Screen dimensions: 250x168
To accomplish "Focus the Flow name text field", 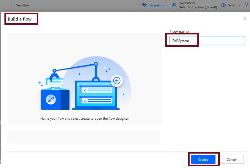I will click(x=207, y=41).
